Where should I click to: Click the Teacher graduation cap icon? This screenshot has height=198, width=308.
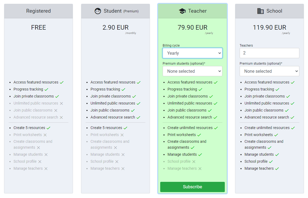click(182, 11)
